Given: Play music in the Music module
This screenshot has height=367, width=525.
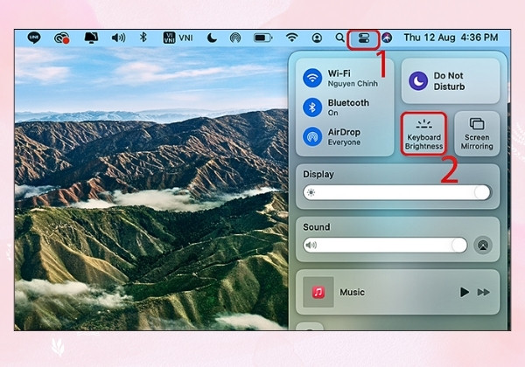Looking at the screenshot, I should 464,292.
